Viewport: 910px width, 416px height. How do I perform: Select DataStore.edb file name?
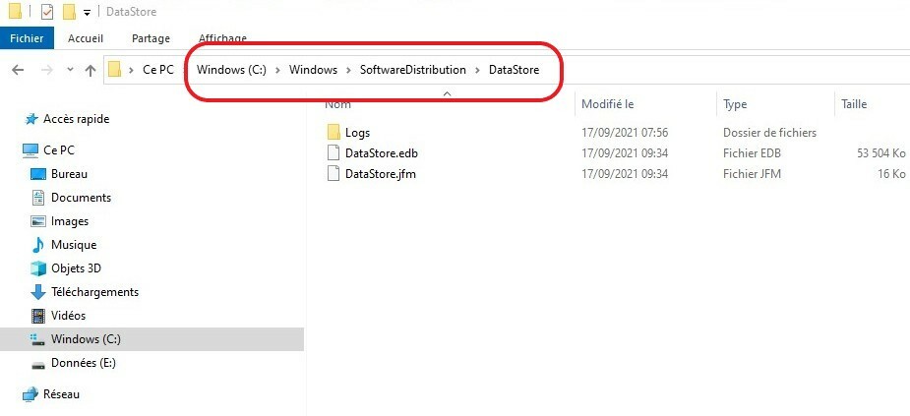[382, 153]
